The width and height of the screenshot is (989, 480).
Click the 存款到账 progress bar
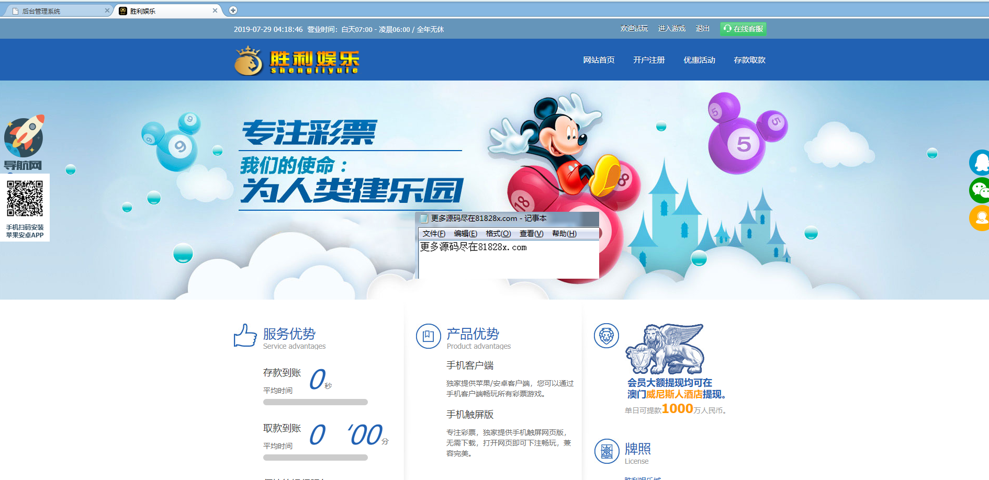click(315, 402)
